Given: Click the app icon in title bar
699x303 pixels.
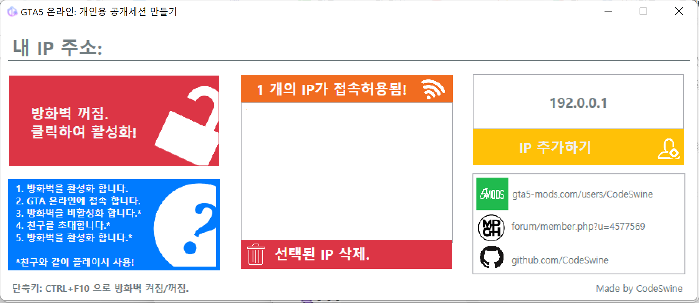Looking at the screenshot, I should (12, 12).
